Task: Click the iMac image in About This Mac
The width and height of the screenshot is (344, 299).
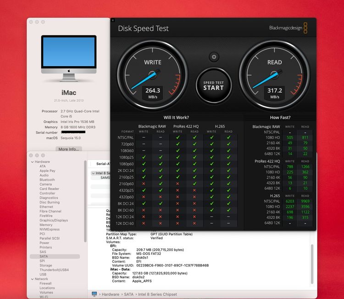Action: coord(69,58)
